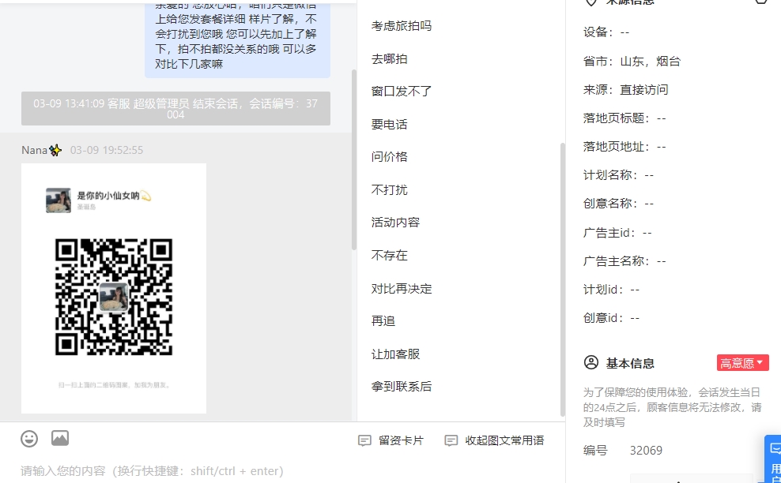Pick quick reply 要电话
This screenshot has height=483, width=781.
[x=390, y=125]
